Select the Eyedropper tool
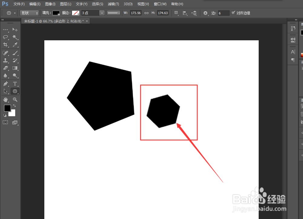The height and width of the screenshot is (219, 303). [x=15, y=45]
